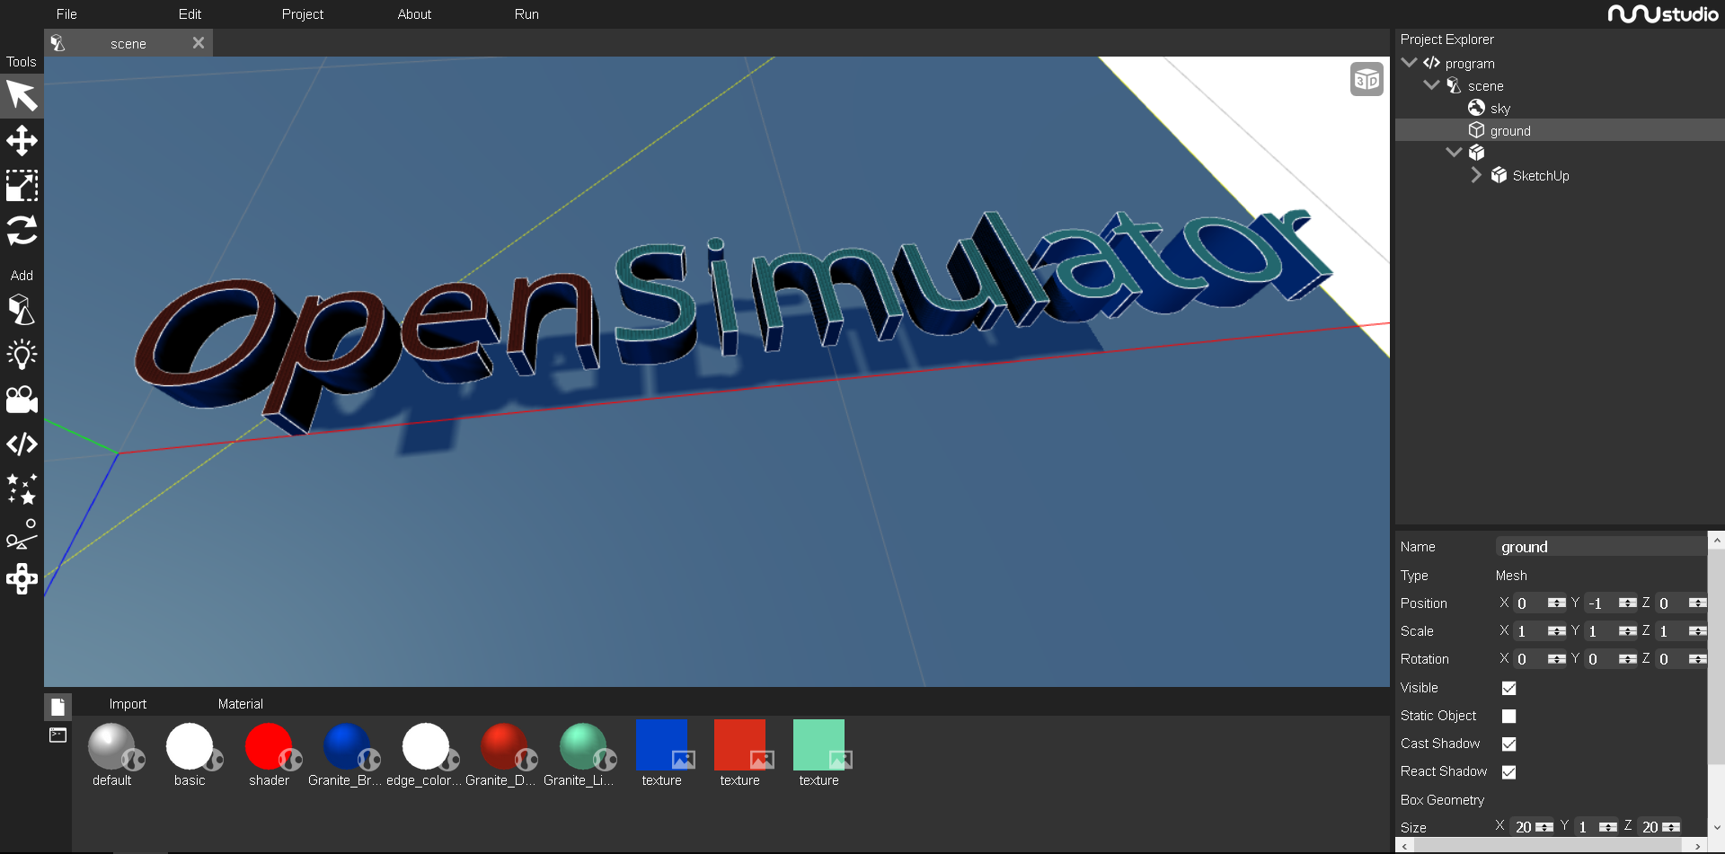The width and height of the screenshot is (1725, 854).
Task: Open the Project menu
Action: coord(302,14)
